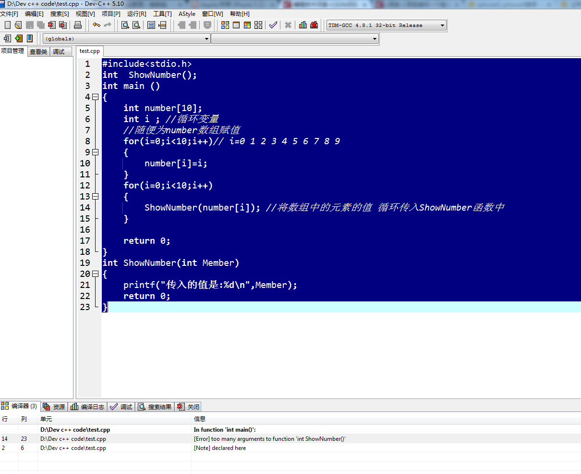Click the Replace magnifier icon
The height and width of the screenshot is (474, 581).
tap(136, 25)
